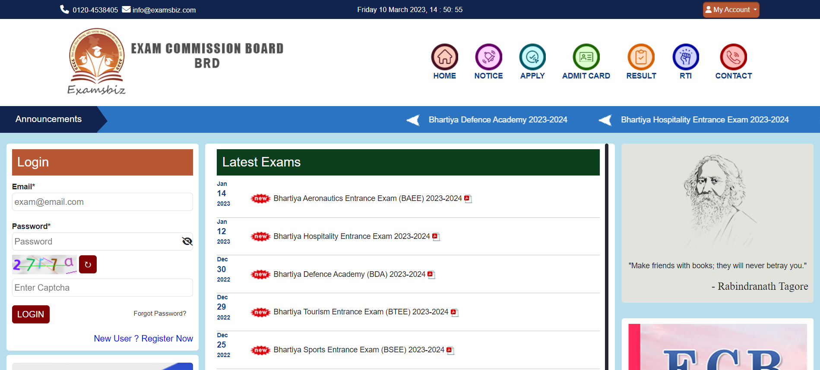Viewport: 820px width, 370px height.
Task: Focus the Email input field
Action: click(x=102, y=202)
